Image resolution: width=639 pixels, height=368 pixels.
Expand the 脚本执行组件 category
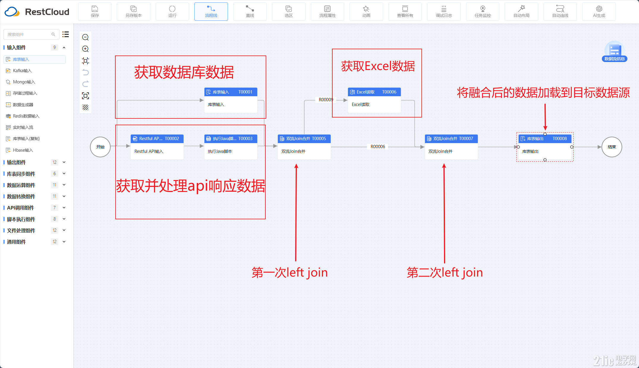click(x=64, y=219)
